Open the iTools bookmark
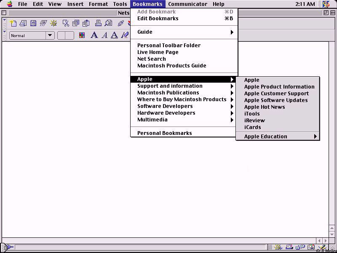This screenshot has width=337, height=253. (252, 114)
